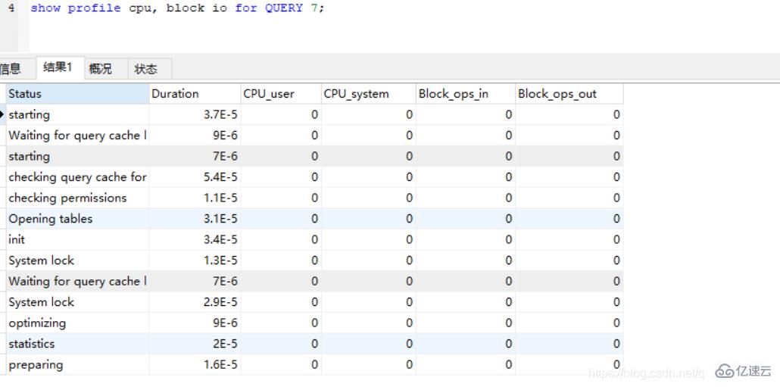Click Block_ops_out value in Opening tables row

(616, 219)
